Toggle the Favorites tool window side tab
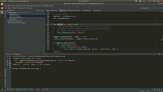Viewport: 163px width, 92px height. [x=5, y=73]
